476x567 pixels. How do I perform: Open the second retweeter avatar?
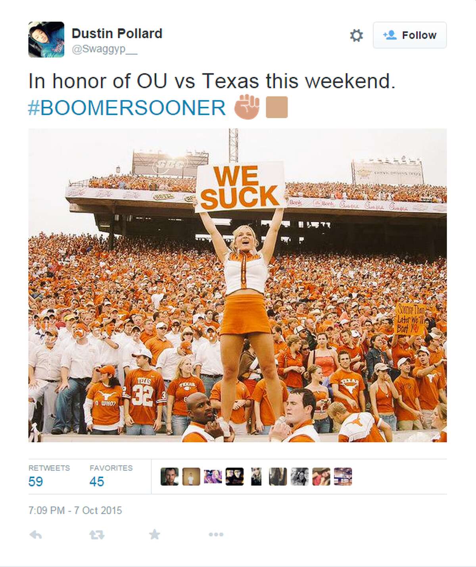tap(191, 477)
